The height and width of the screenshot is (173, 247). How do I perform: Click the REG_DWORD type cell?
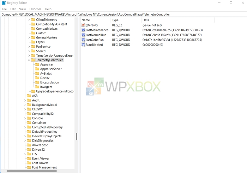click(121, 45)
